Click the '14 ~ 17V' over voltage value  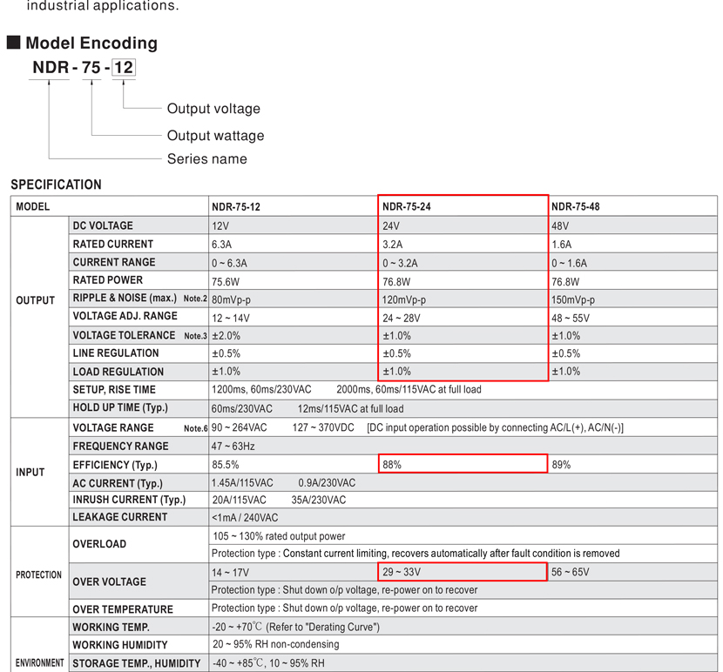point(231,573)
